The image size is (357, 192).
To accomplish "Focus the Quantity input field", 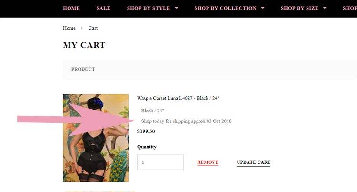I will pos(160,162).
